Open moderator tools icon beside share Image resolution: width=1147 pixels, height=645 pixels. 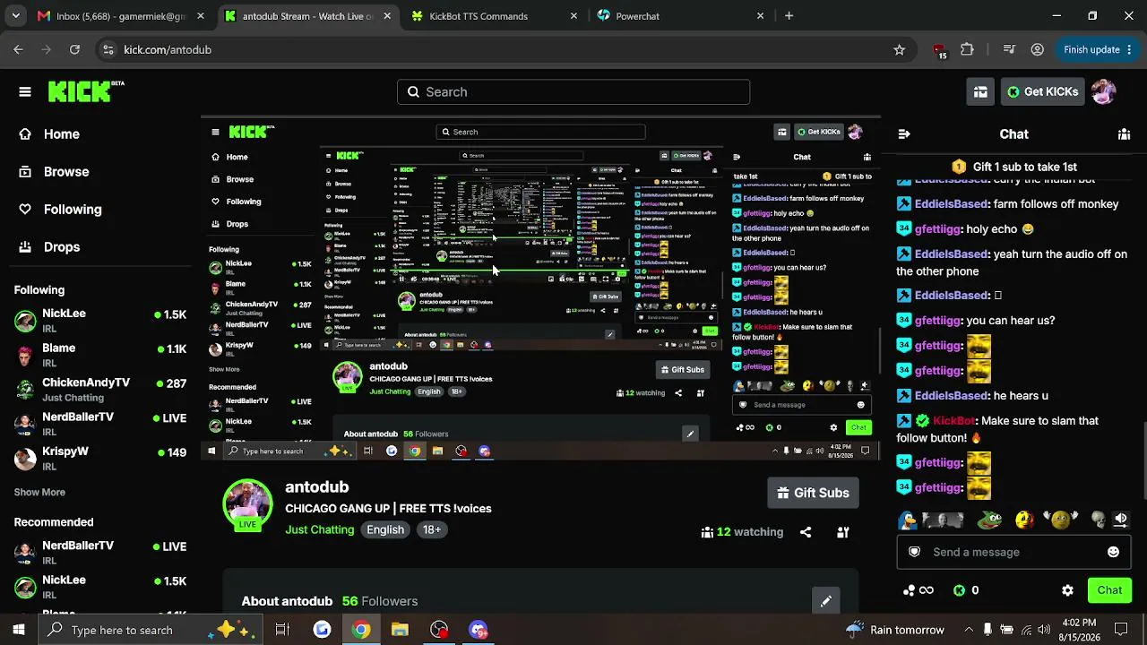(x=843, y=532)
